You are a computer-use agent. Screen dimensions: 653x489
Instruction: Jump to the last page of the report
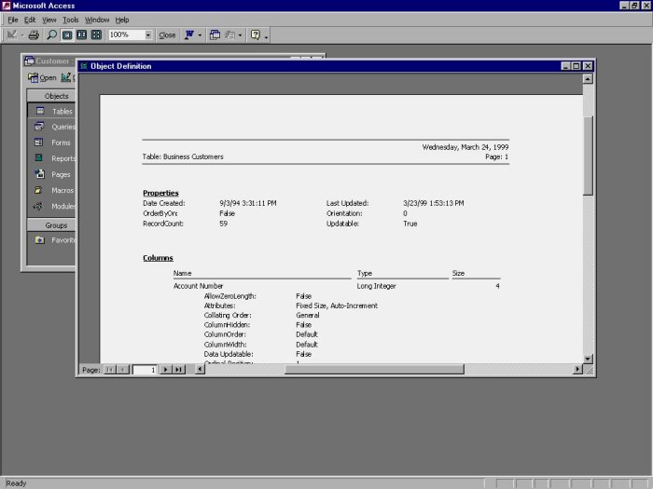click(x=178, y=370)
